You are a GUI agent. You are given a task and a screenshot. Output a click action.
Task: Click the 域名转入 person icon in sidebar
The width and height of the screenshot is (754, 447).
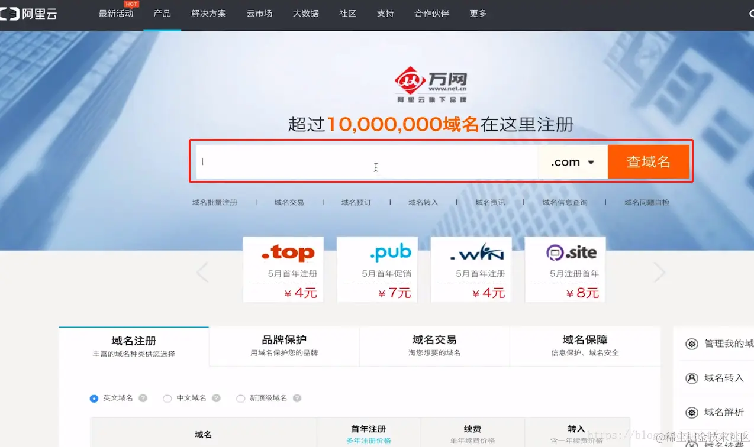691,378
